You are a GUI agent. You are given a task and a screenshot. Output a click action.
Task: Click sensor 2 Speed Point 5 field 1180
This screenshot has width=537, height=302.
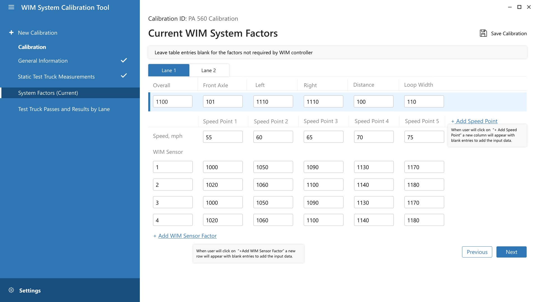point(424,185)
